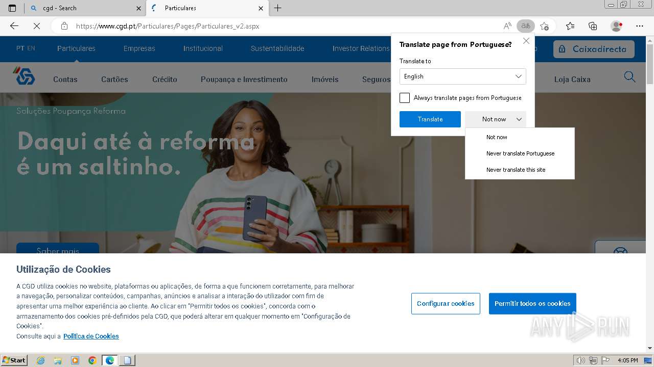The image size is (654, 367).
Task: Click the translate icon in address bar
Action: tap(525, 26)
